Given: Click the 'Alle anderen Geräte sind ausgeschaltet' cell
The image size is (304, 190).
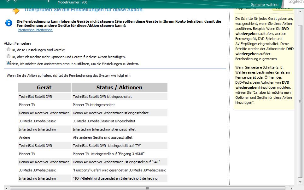Looking at the screenshot, I should tap(102, 137).
